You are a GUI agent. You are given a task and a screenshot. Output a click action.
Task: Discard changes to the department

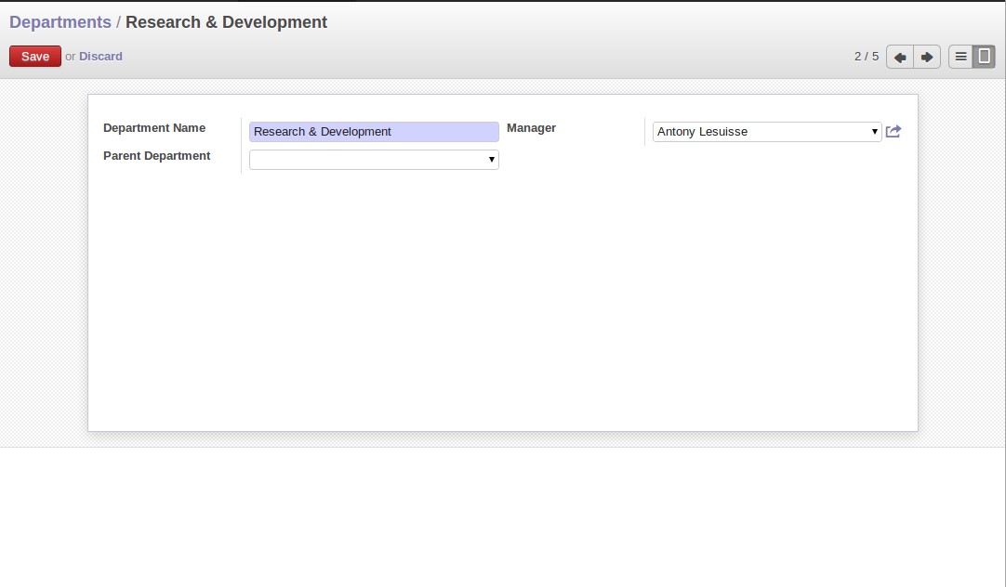click(x=100, y=57)
